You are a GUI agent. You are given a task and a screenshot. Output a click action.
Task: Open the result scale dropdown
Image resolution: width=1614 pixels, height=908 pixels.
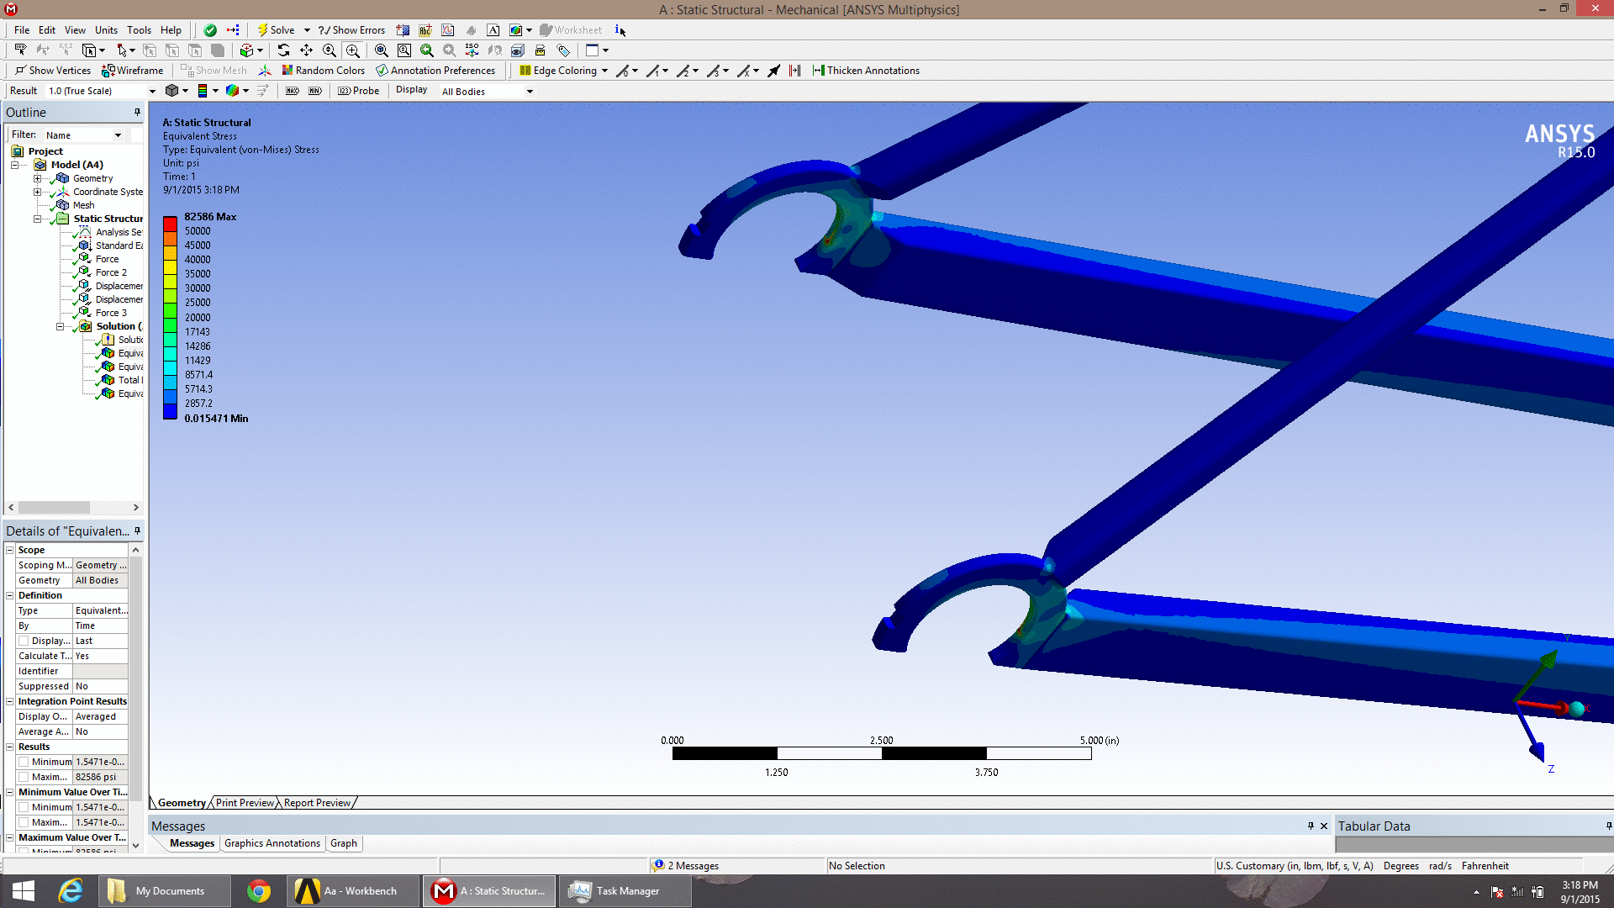(x=152, y=91)
